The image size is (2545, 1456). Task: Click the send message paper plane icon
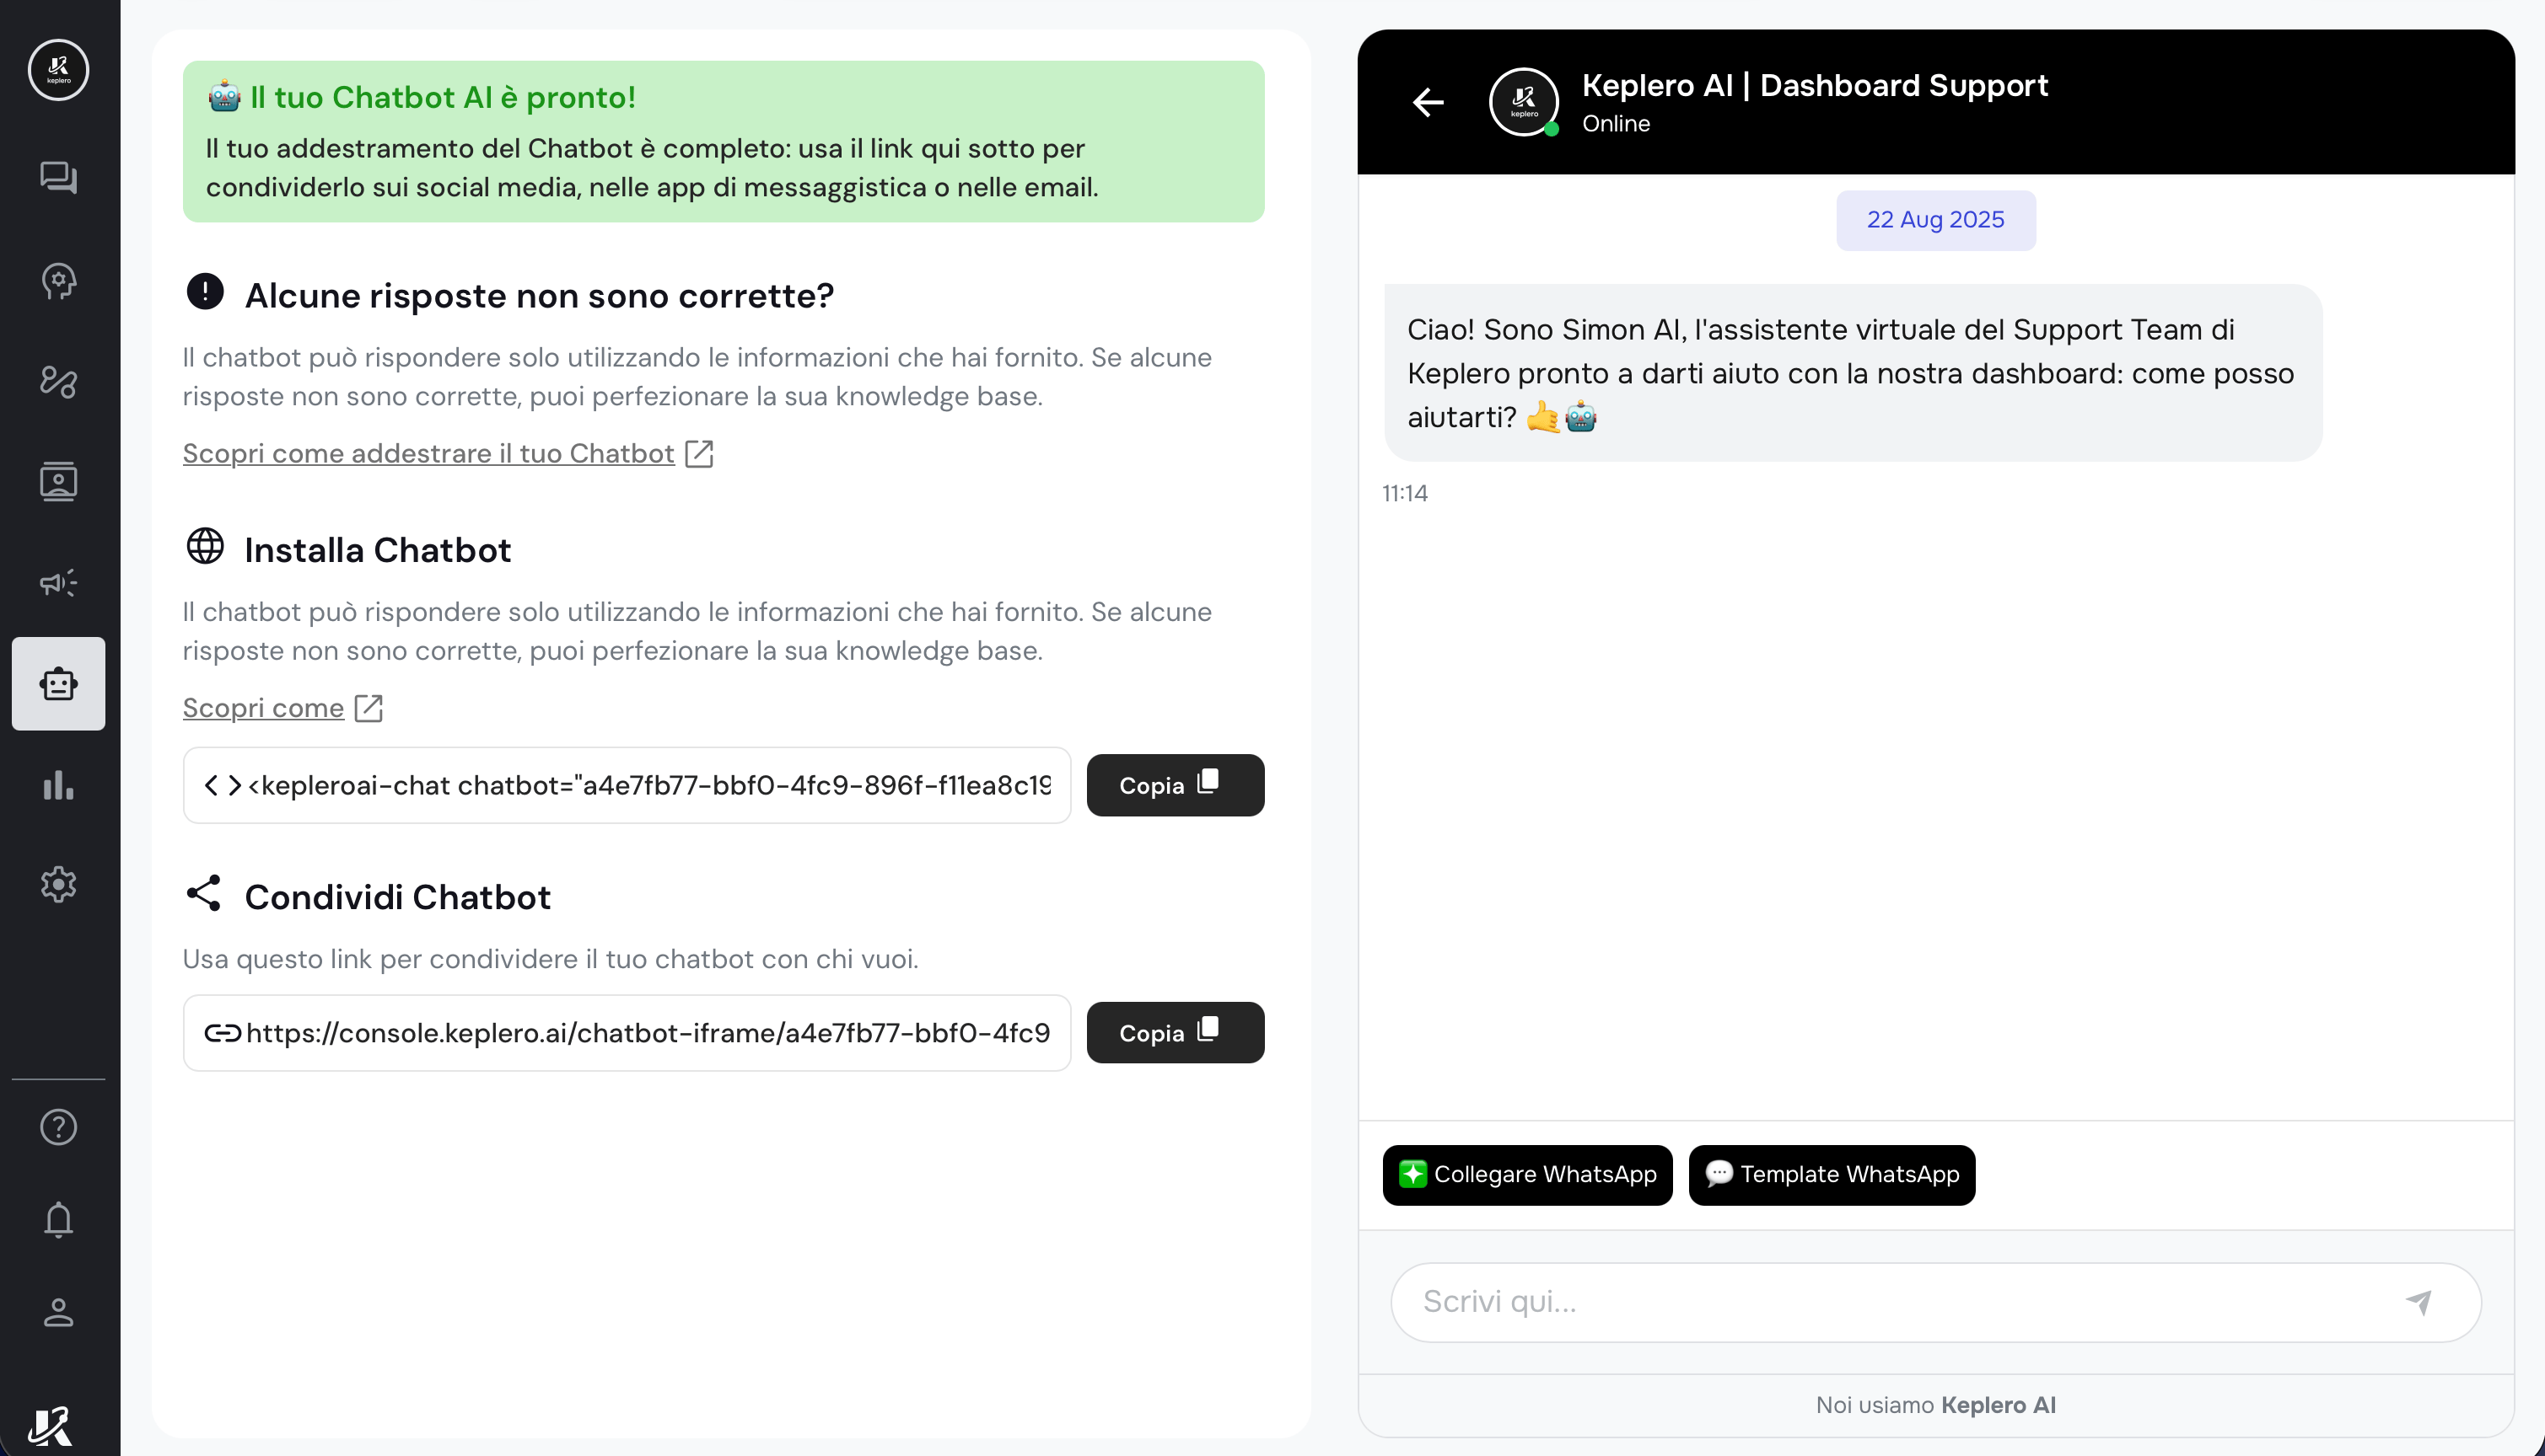pos(2419,1302)
